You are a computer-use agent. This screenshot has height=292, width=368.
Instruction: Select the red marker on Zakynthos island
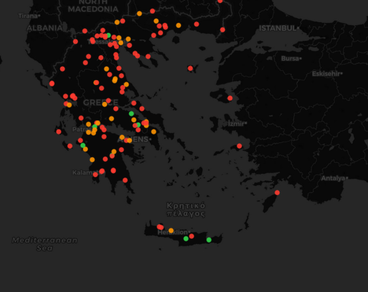(70, 146)
